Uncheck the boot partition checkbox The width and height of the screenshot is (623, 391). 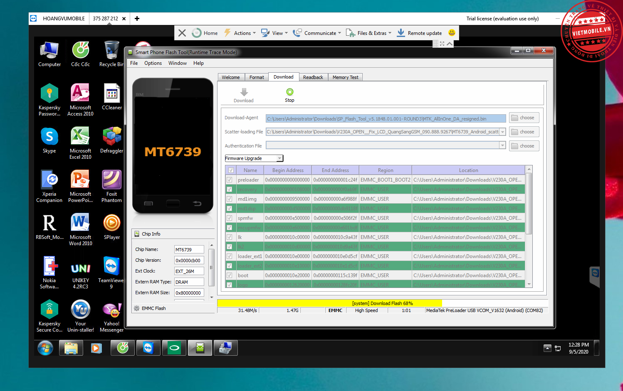[x=229, y=275]
